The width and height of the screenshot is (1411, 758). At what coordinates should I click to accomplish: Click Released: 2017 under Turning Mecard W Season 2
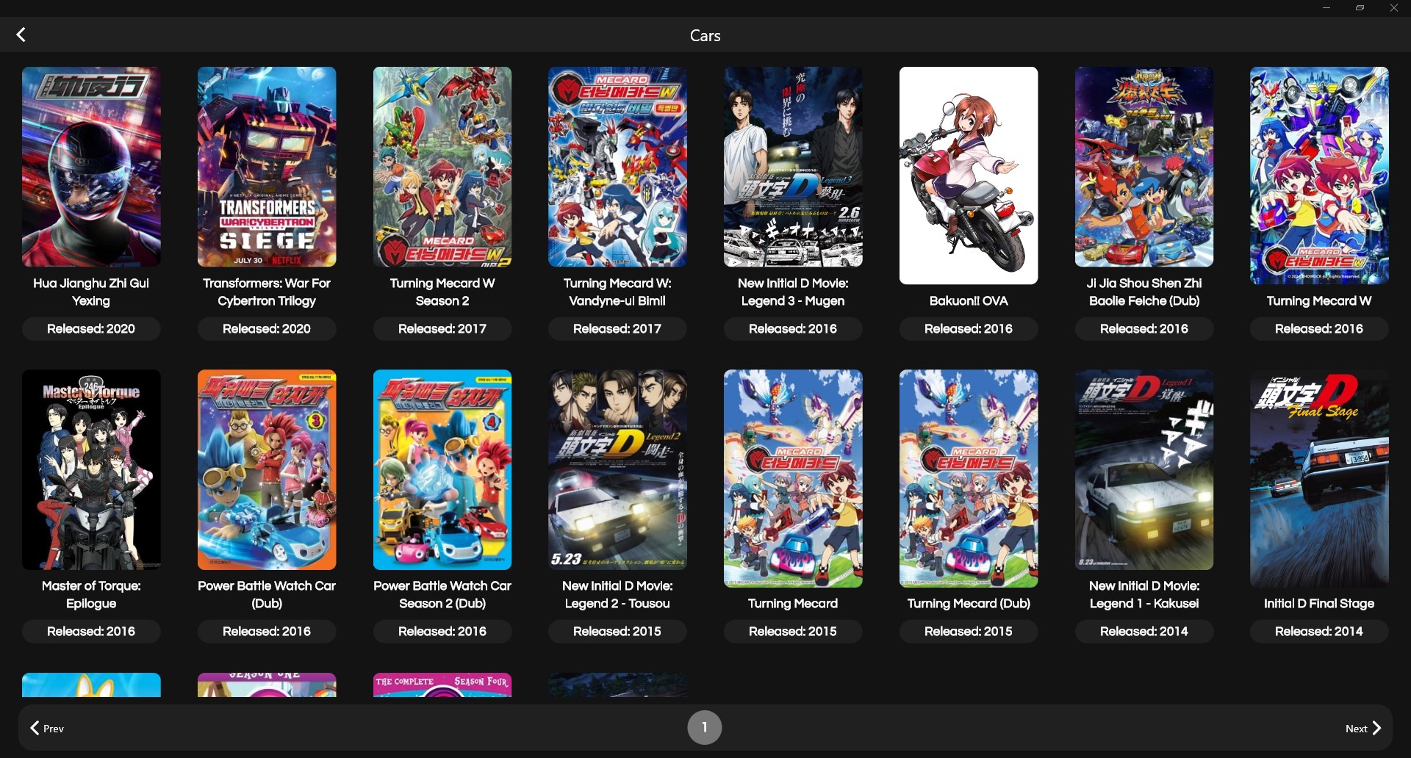[x=442, y=328]
